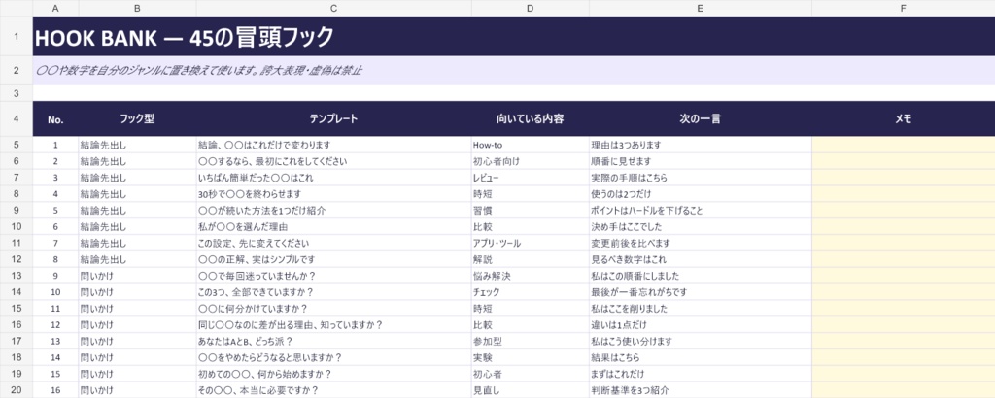Select cell '私が○○を選んだ理由'
This screenshot has width=995, height=398.
pos(334,226)
